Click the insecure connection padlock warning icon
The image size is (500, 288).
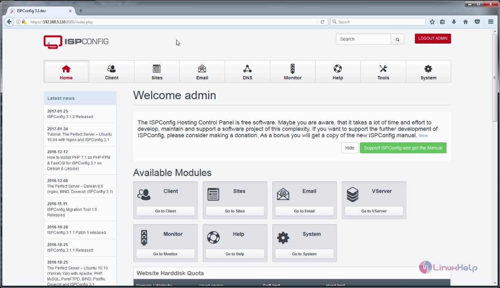(24, 22)
